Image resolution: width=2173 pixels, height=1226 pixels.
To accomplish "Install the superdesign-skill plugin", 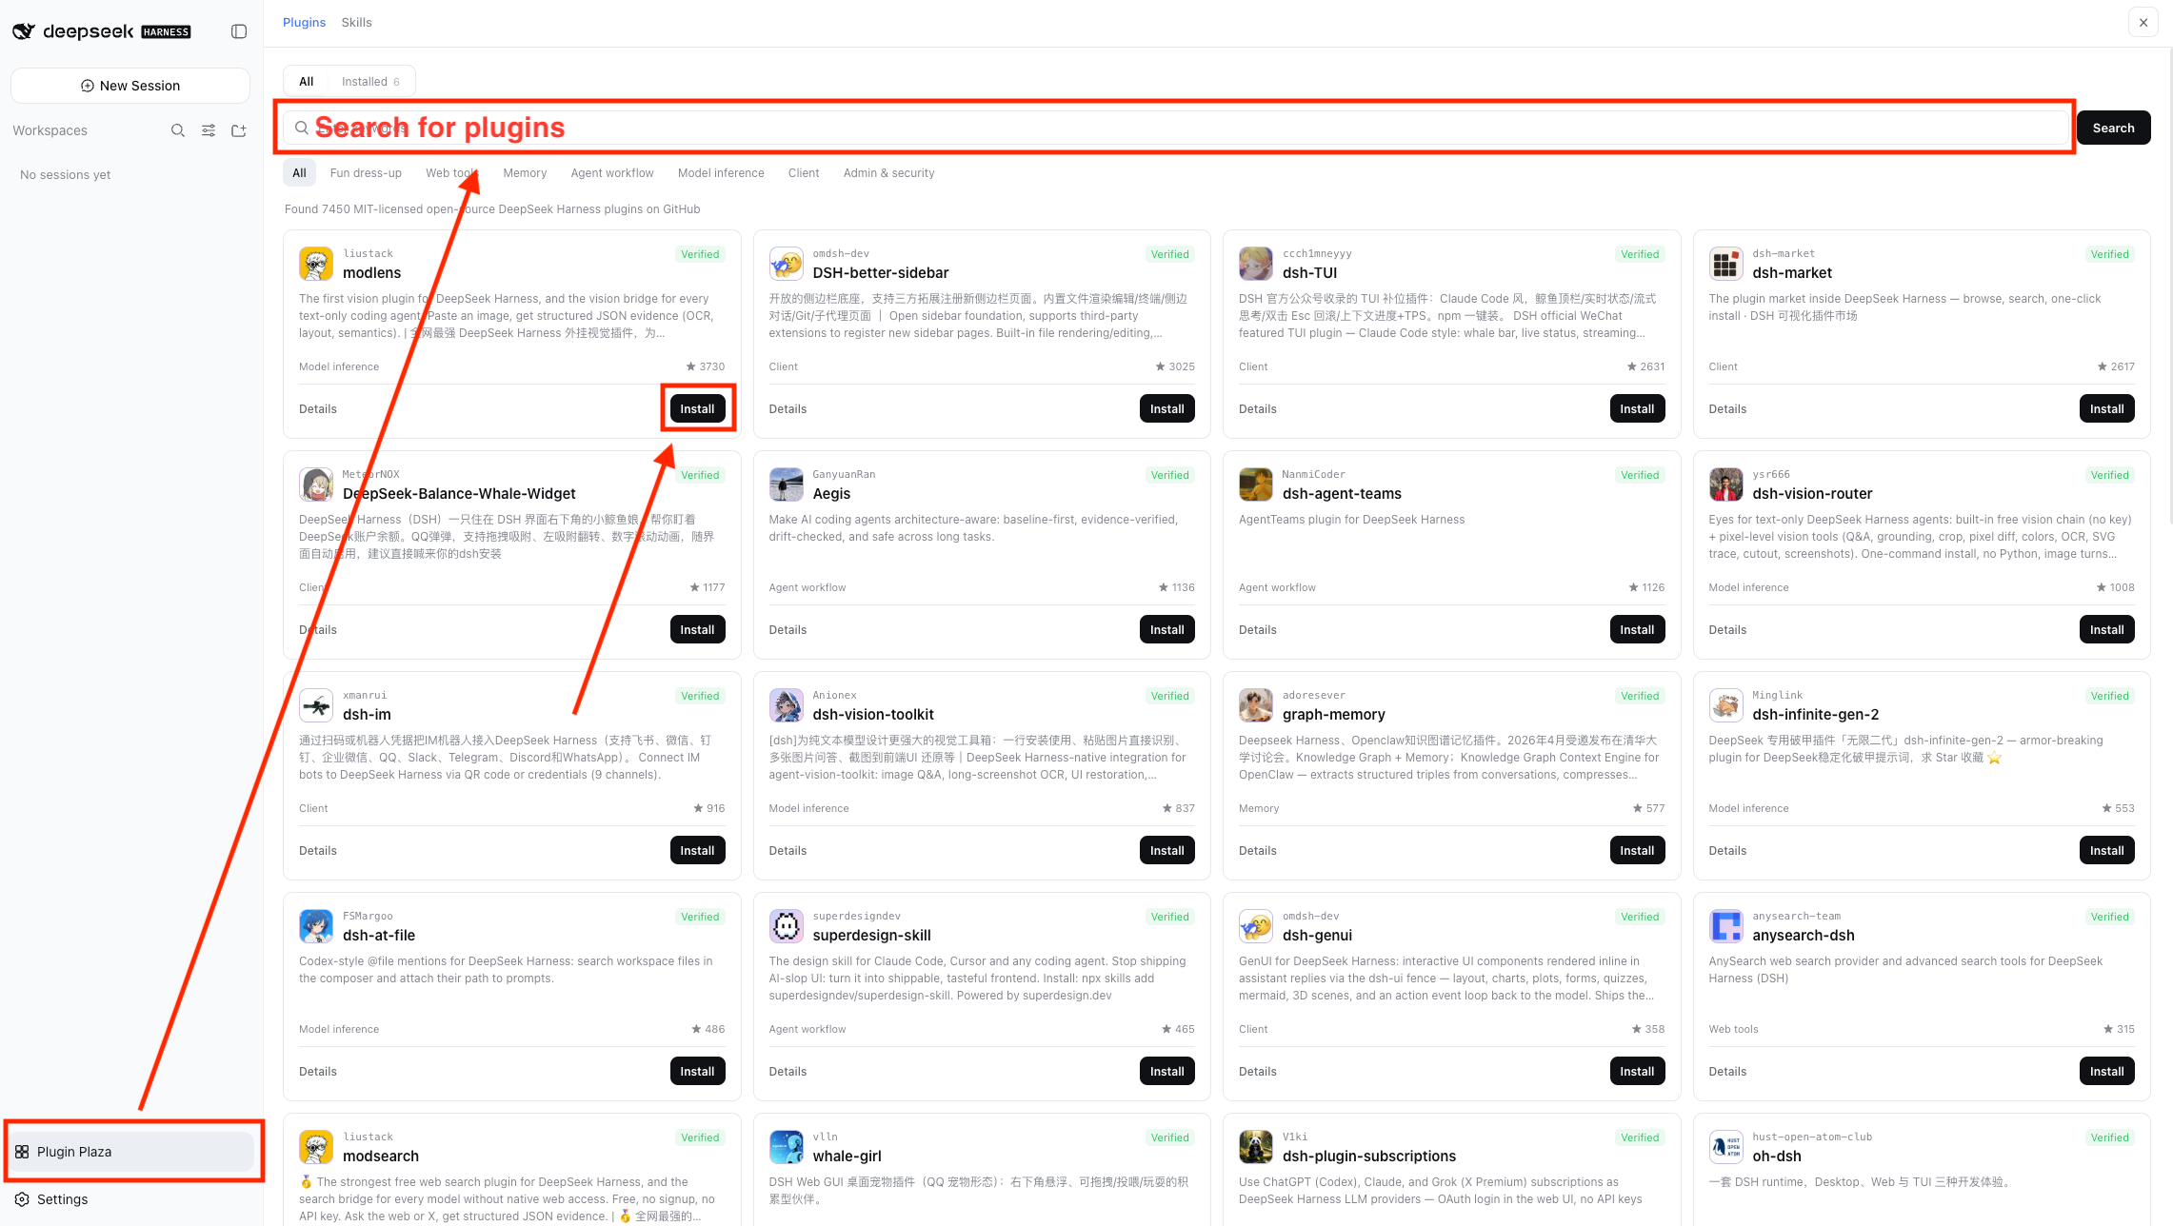I will point(1166,1071).
